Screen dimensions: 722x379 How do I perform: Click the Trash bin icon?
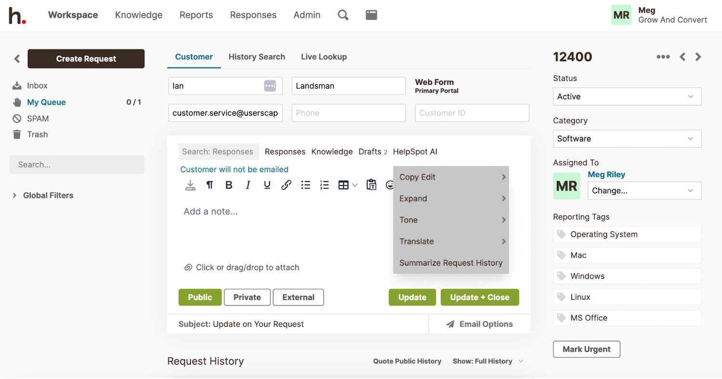pyautogui.click(x=17, y=134)
